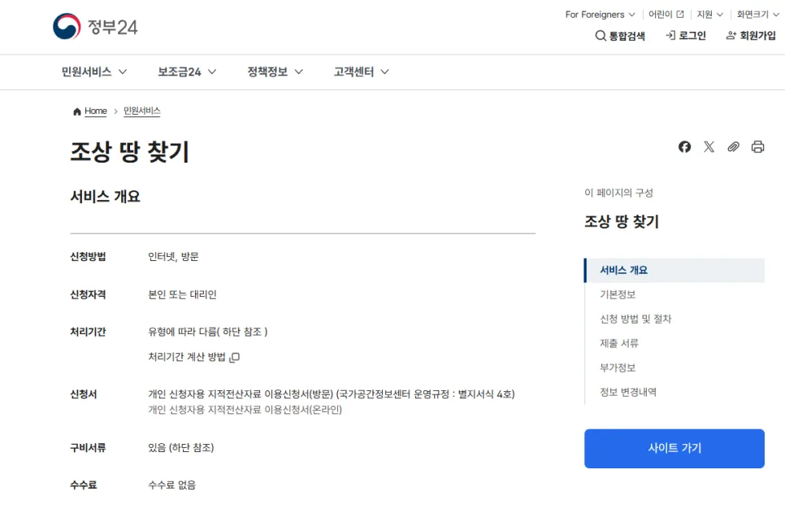Viewport: 785px width, 509px height.
Task: Click the 사이트 가기 button
Action: pos(674,448)
